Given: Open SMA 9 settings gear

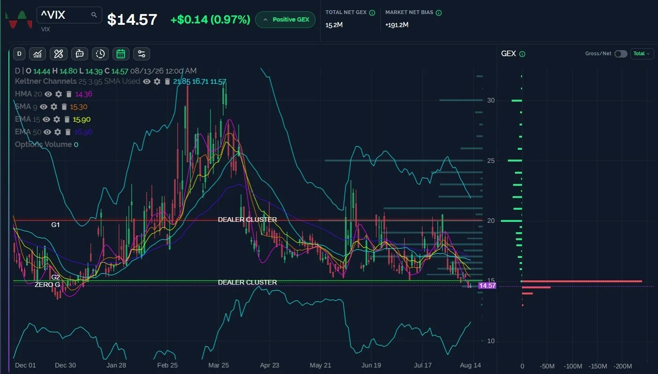Looking at the screenshot, I should pyautogui.click(x=54, y=107).
